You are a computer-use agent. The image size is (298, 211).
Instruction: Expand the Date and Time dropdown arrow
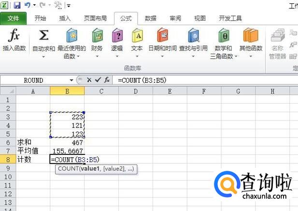coord(162,56)
